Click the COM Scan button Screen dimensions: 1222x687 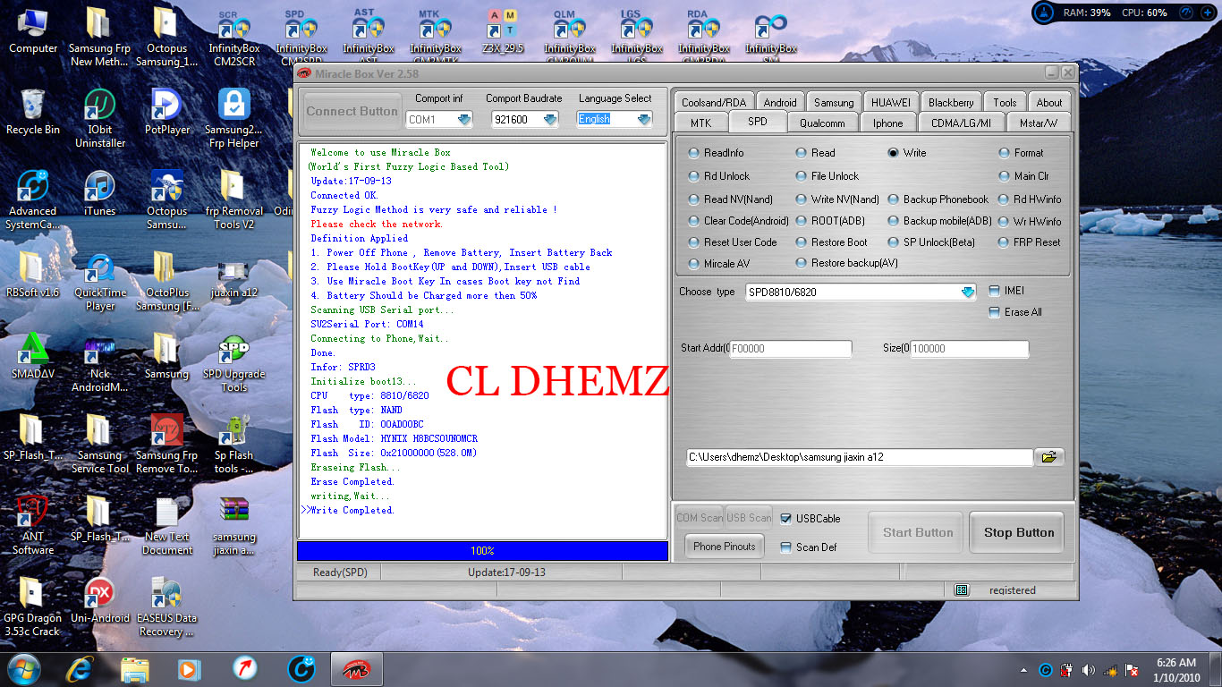tap(700, 518)
